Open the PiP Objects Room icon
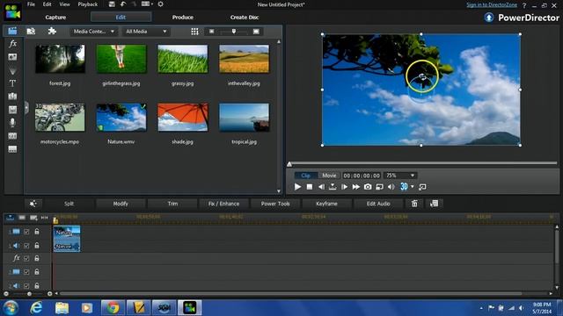Viewport: 563px width, 316px height. click(12, 57)
